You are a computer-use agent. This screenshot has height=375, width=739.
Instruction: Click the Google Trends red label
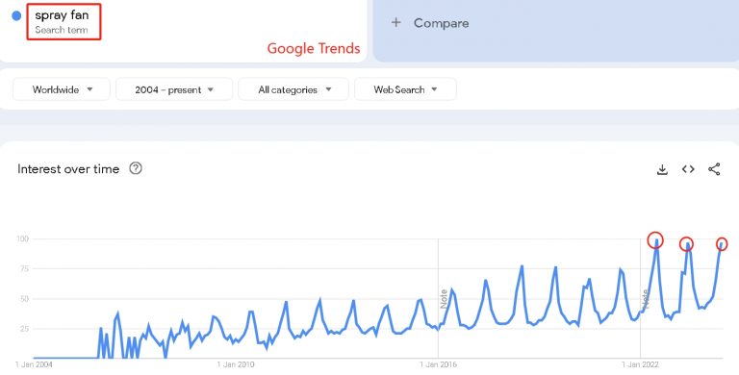coord(314,48)
